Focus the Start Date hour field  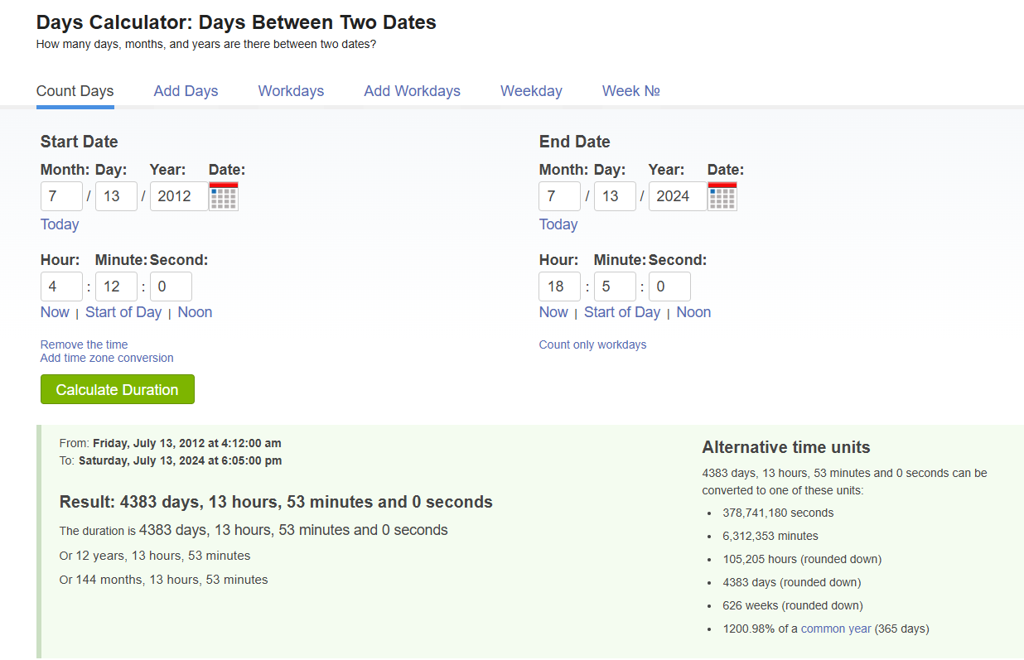[61, 287]
